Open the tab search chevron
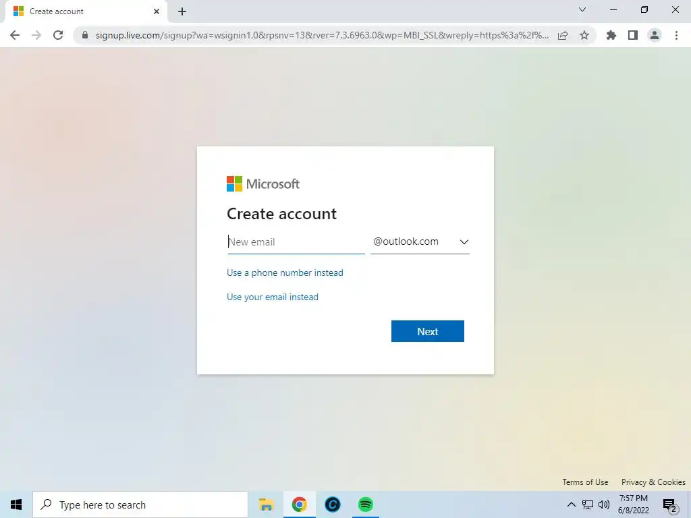Image resolution: width=691 pixels, height=518 pixels. click(582, 9)
